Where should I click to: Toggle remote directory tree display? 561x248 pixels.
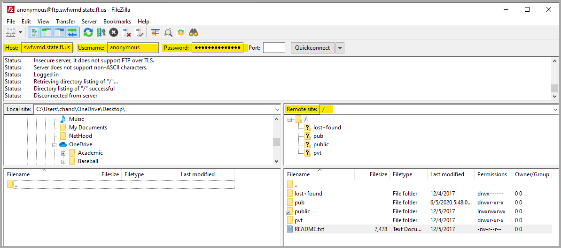pyautogui.click(x=59, y=32)
